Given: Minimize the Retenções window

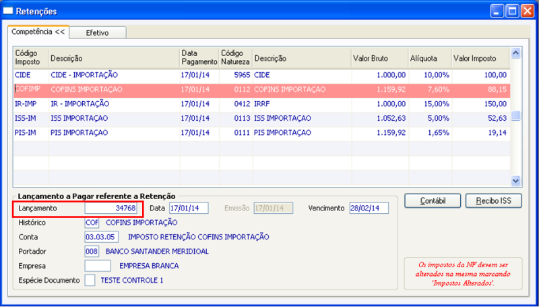Looking at the screenshot, I should coord(496,11).
